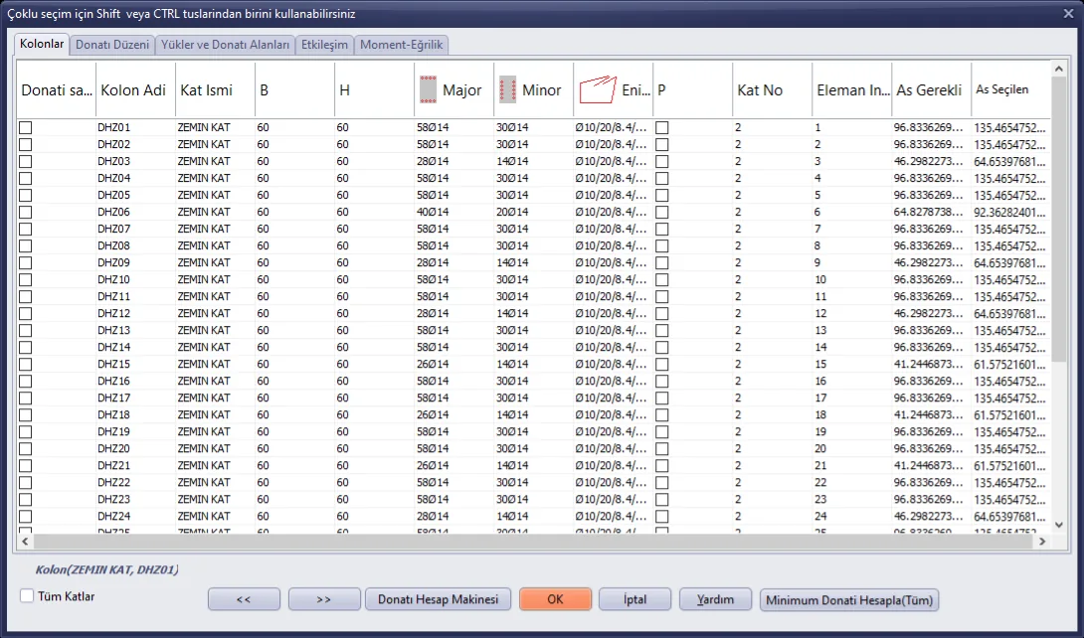Open the Yükler ve Donatı Alanları tab

click(x=226, y=45)
